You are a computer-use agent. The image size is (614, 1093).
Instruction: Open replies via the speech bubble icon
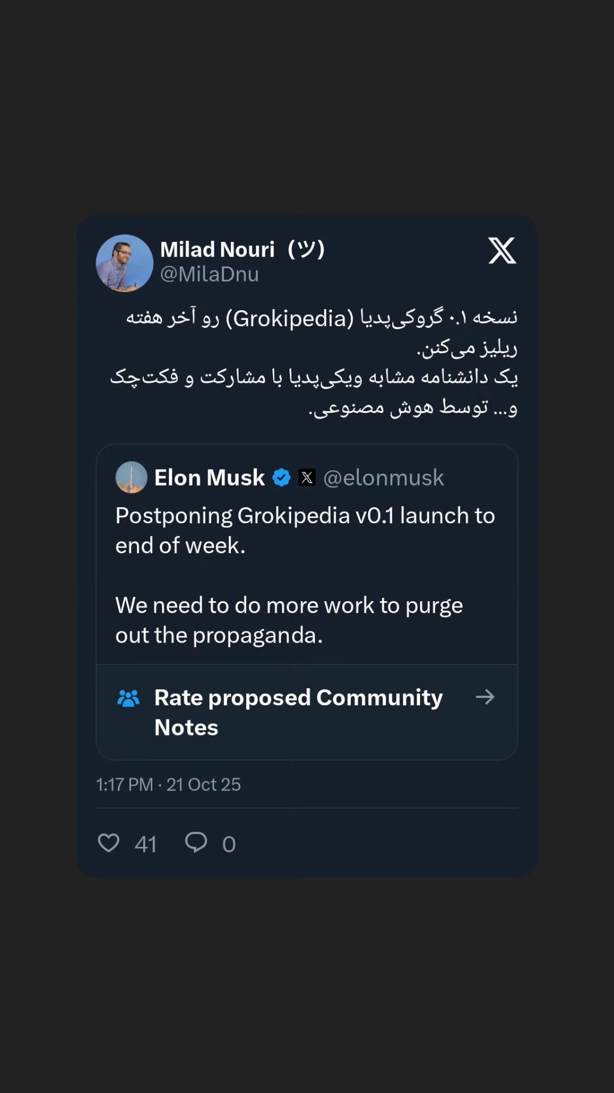(196, 842)
